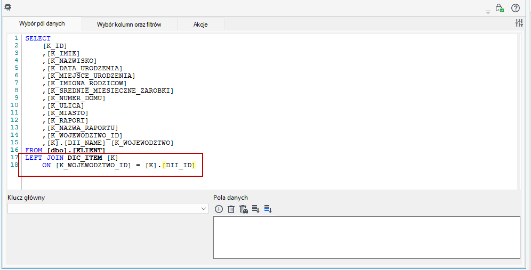Click the padlock with green checkmark icon

pos(500,8)
